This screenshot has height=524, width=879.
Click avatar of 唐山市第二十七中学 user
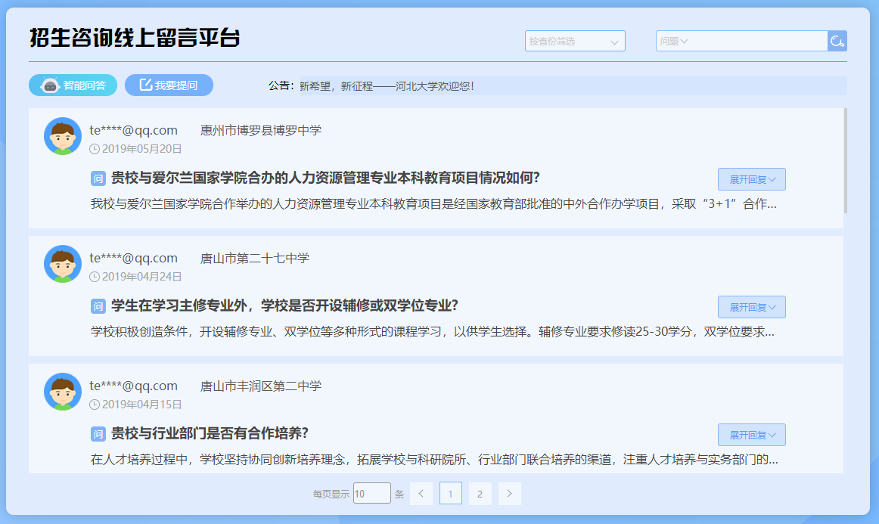63,264
